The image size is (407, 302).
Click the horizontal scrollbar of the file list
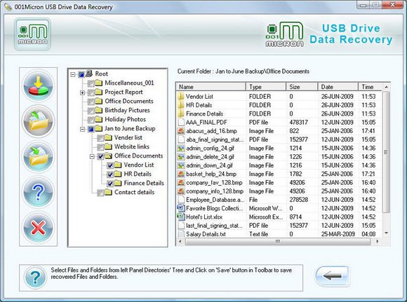(x=278, y=241)
